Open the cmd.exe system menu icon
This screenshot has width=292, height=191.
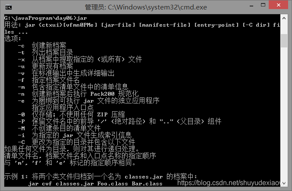9,7
